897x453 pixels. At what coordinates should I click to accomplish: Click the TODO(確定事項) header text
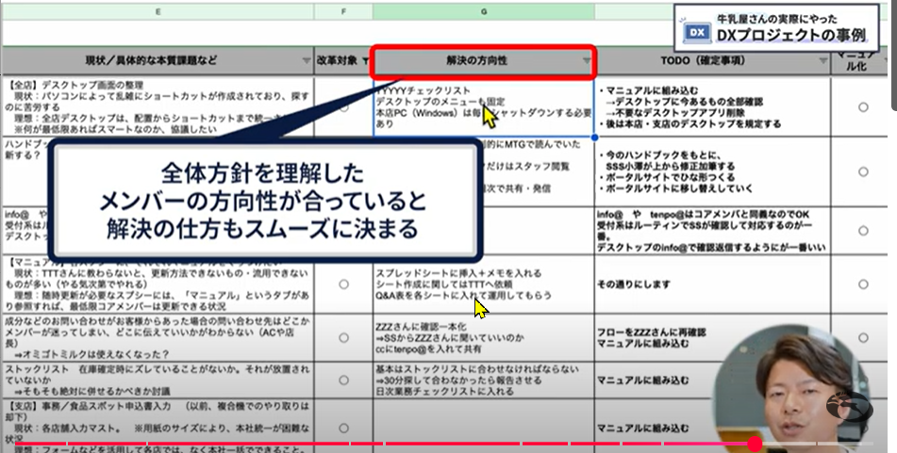pyautogui.click(x=707, y=61)
